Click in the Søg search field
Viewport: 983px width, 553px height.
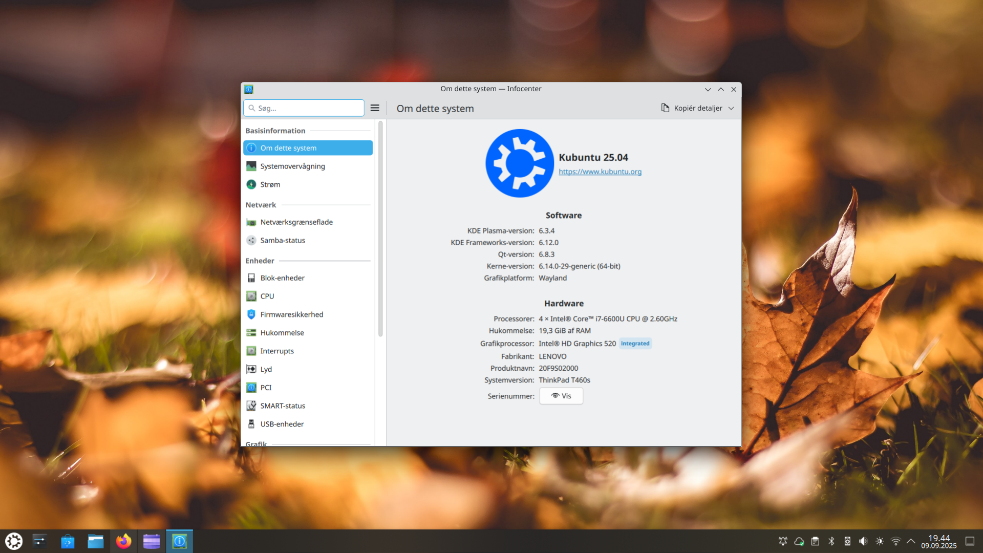[x=304, y=108]
